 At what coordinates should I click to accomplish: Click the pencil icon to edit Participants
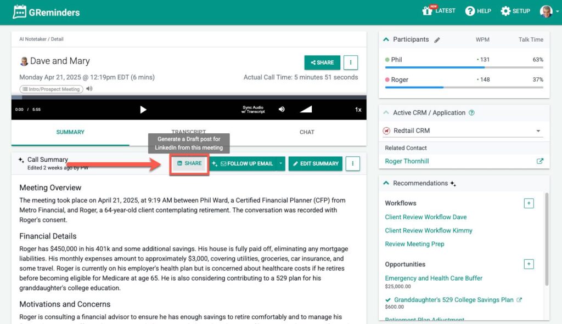(437, 40)
